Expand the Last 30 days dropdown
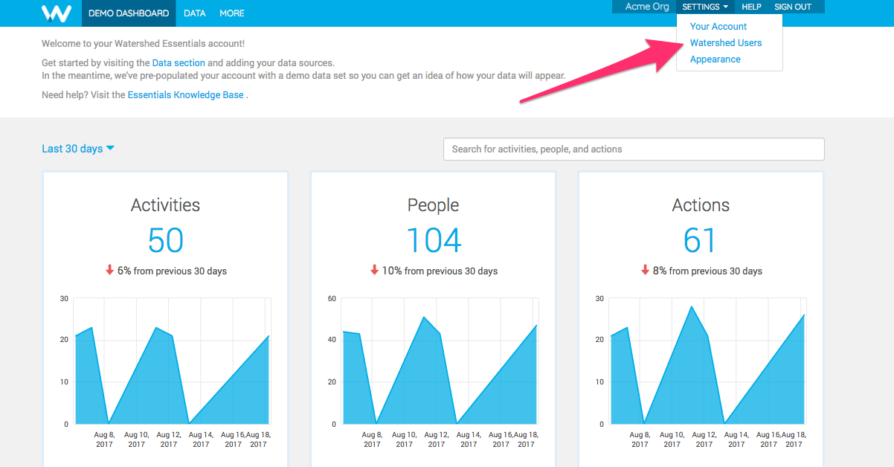894x467 pixels. pyautogui.click(x=78, y=149)
